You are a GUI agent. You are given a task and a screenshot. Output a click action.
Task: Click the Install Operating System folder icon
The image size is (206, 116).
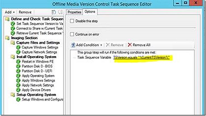coord(12,57)
